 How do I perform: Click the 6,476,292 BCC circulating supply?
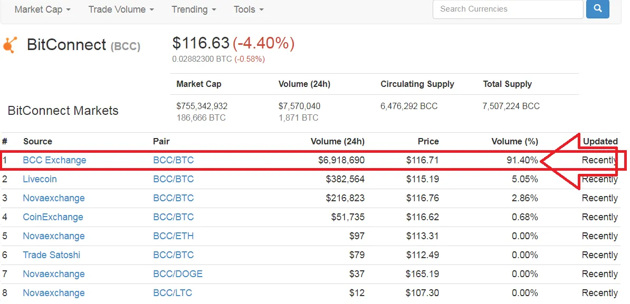pos(409,106)
